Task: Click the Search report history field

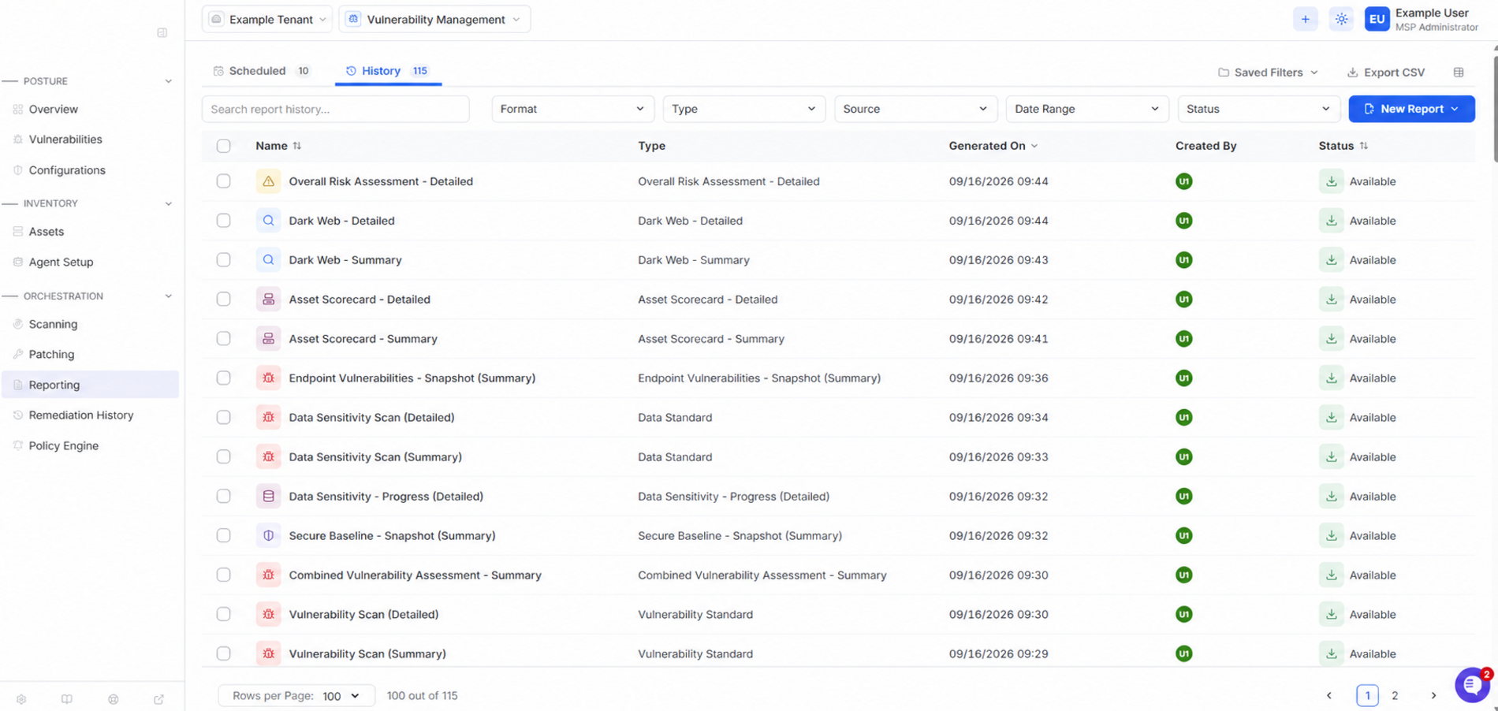Action: point(336,109)
